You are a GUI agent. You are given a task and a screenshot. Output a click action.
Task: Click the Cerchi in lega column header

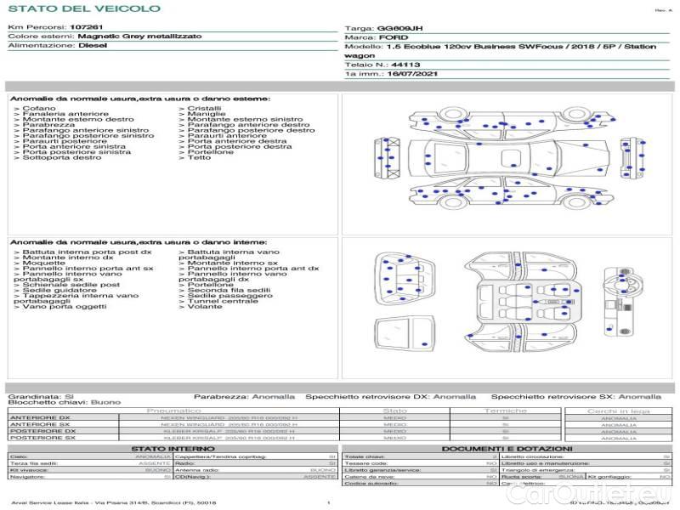[x=618, y=411]
